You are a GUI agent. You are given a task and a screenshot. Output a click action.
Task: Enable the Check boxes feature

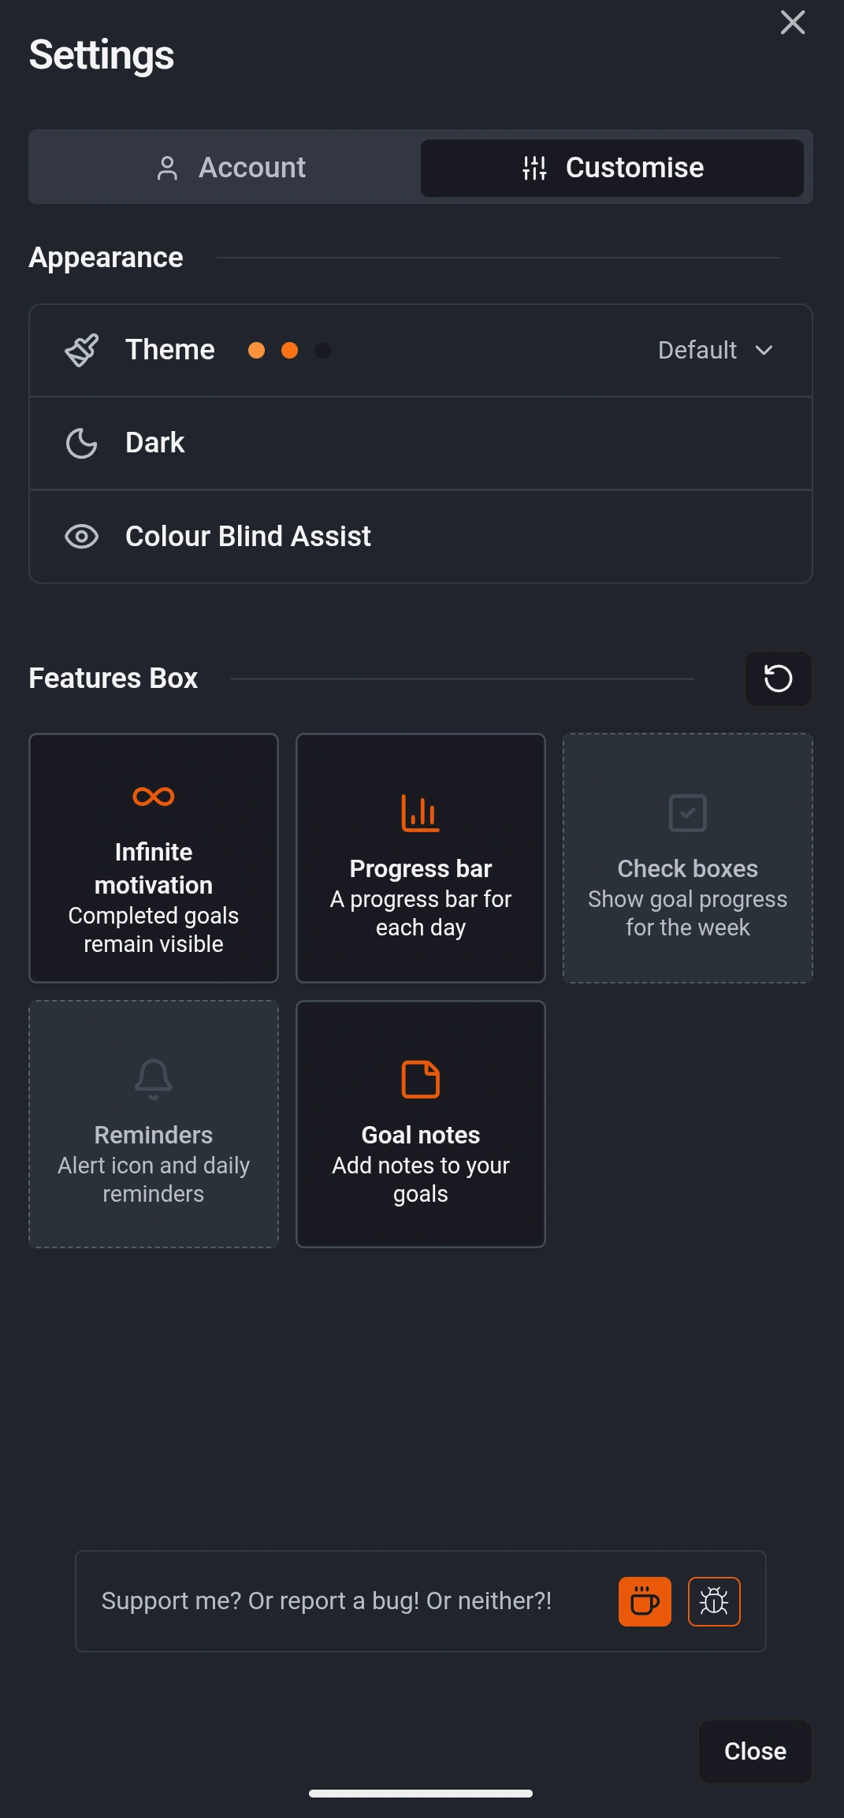(687, 858)
